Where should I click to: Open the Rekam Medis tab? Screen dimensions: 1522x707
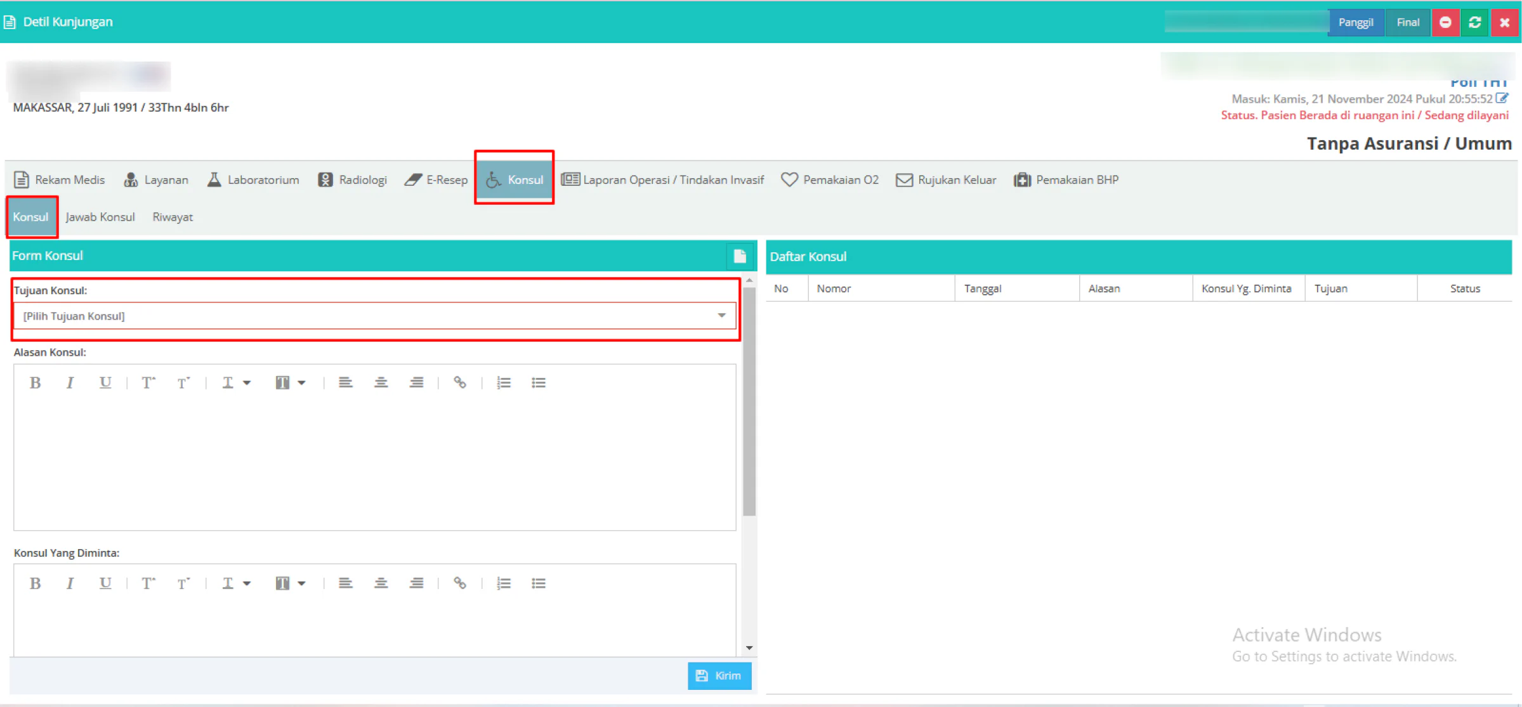click(x=60, y=180)
